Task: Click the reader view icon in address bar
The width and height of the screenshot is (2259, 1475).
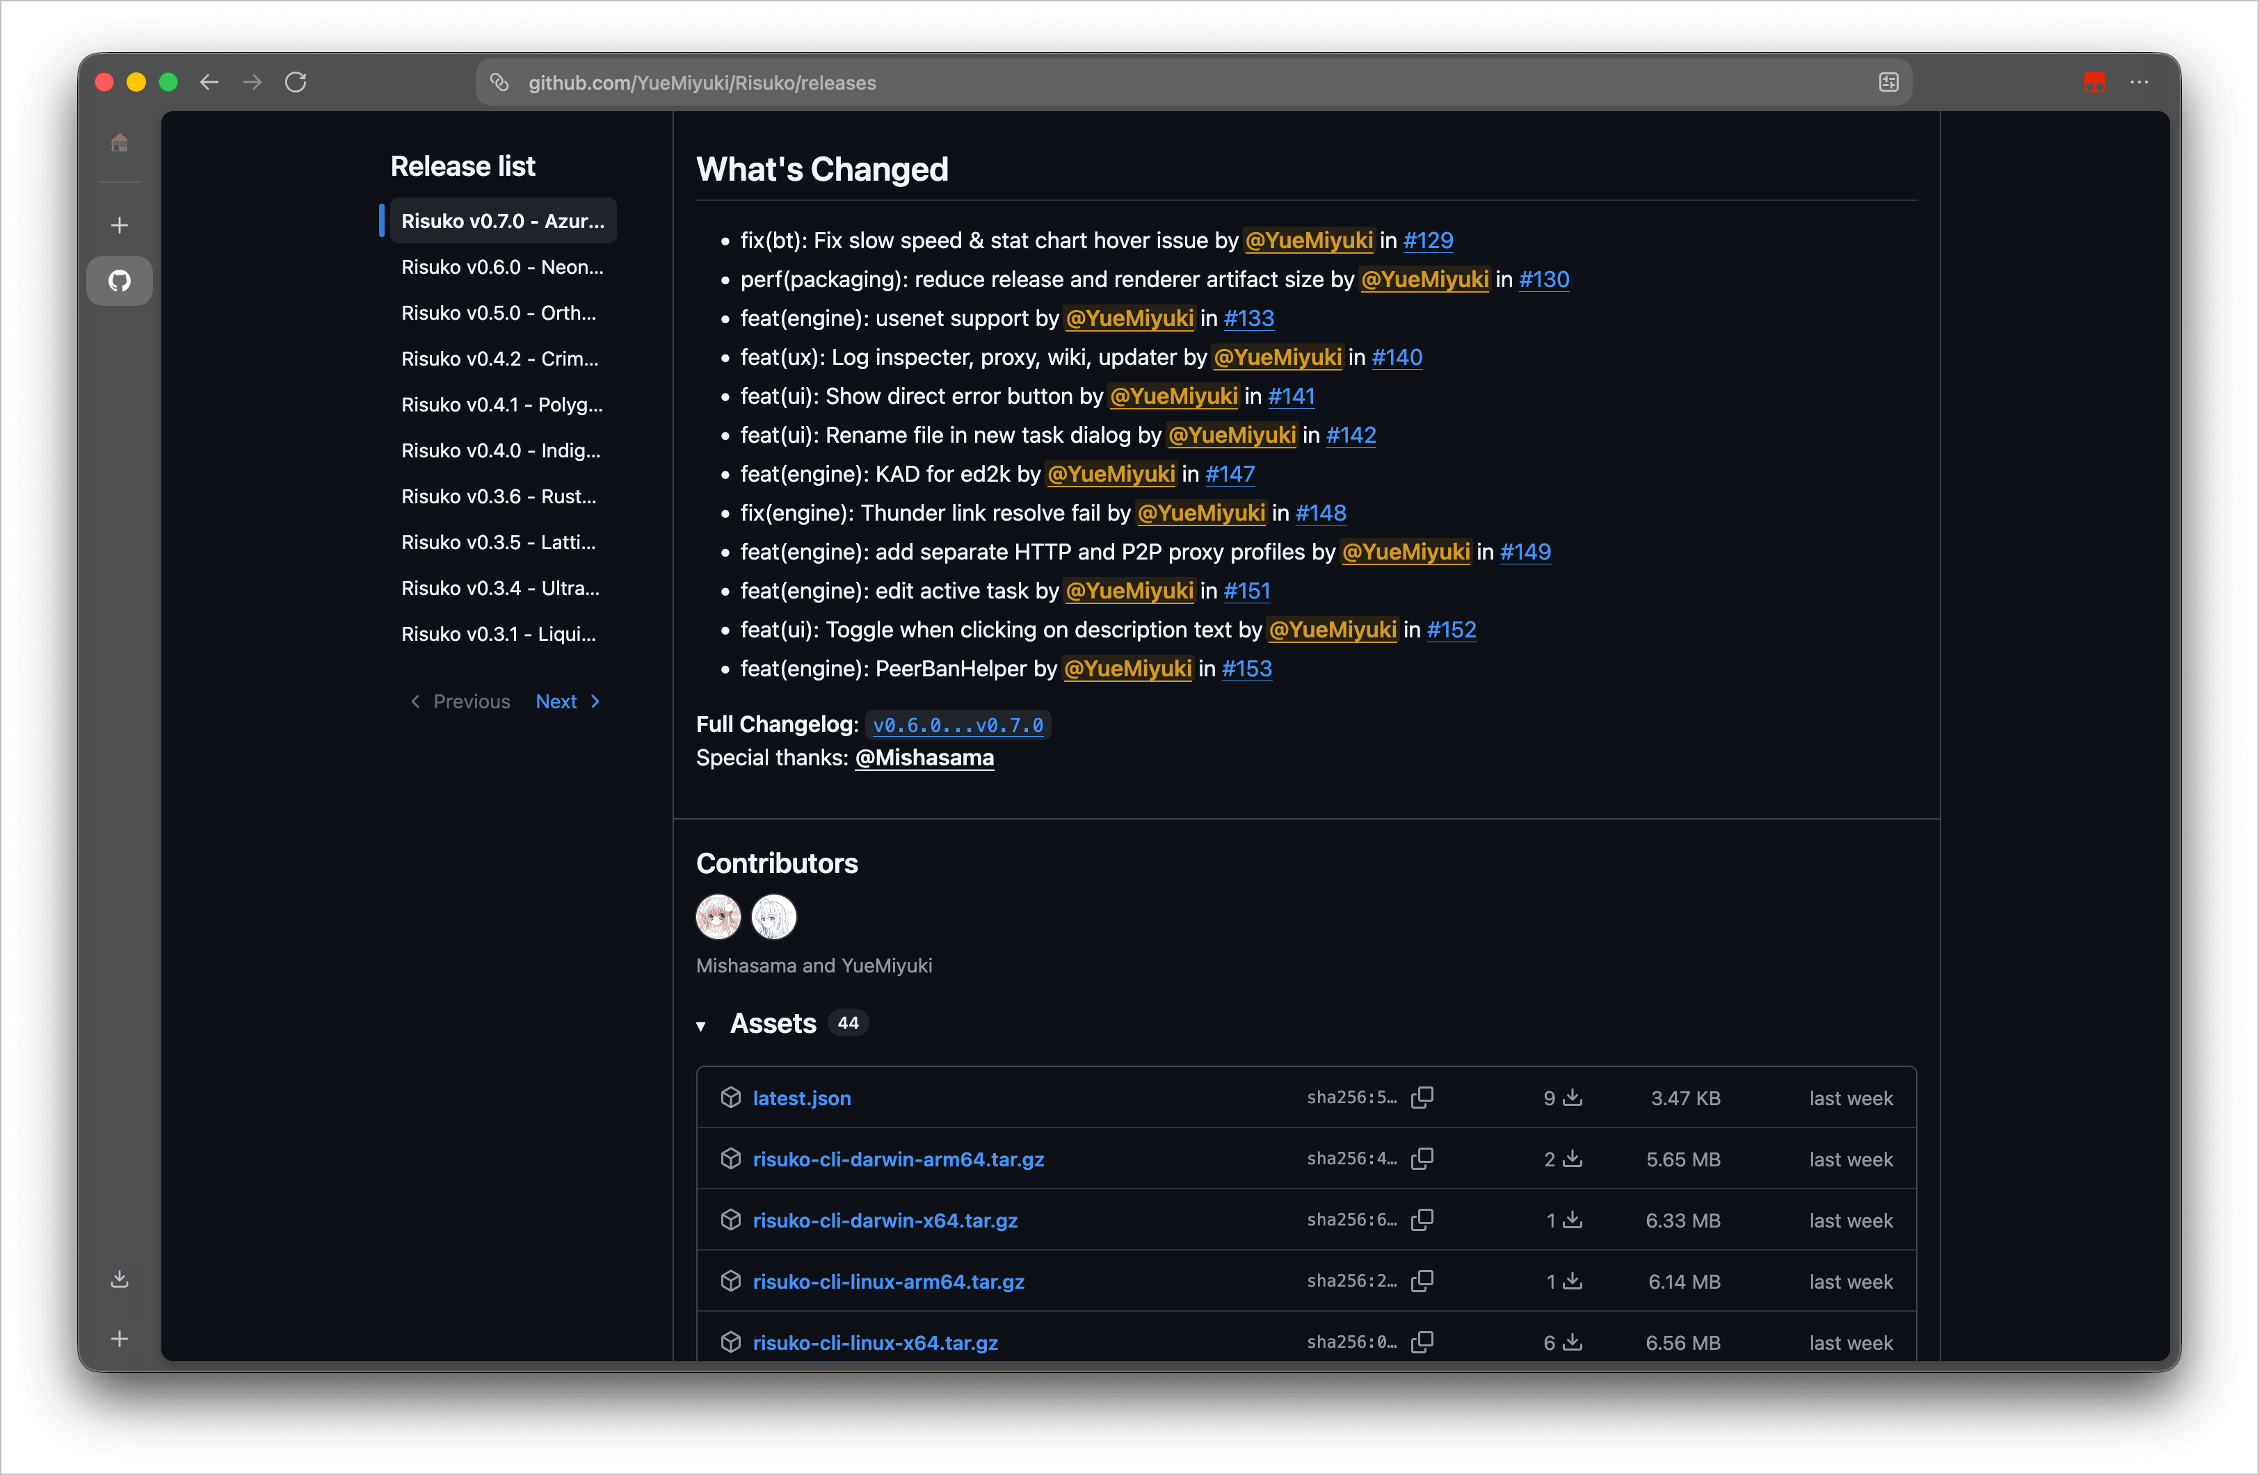Action: click(x=1888, y=83)
